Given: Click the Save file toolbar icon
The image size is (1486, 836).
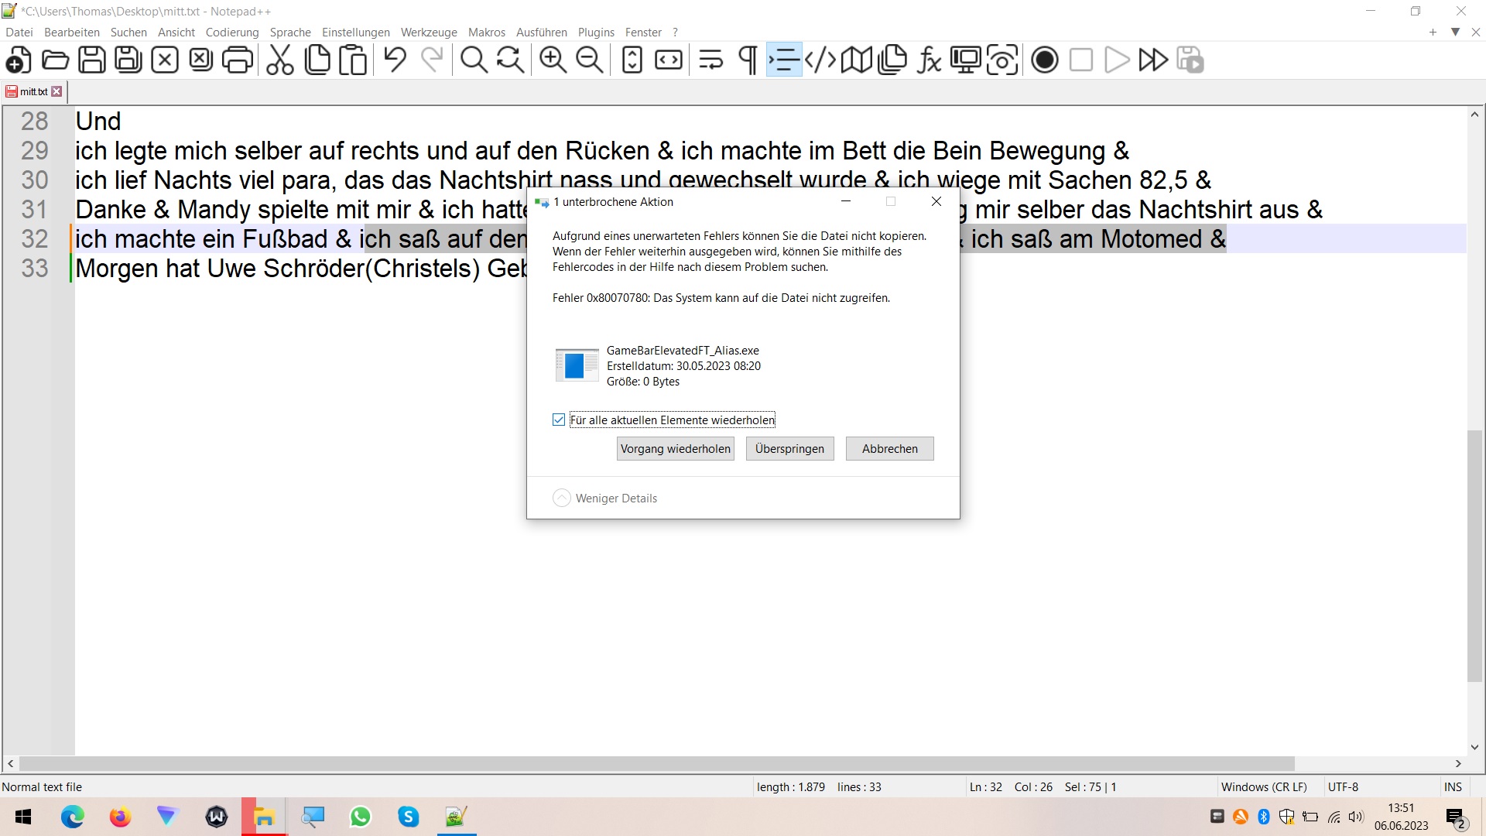Looking at the screenshot, I should tap(92, 60).
